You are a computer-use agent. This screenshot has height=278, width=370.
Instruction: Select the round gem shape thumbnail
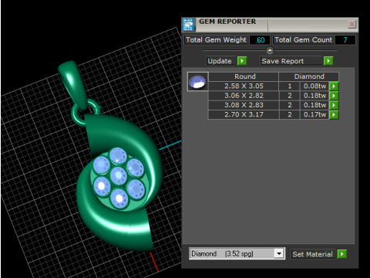(197, 82)
